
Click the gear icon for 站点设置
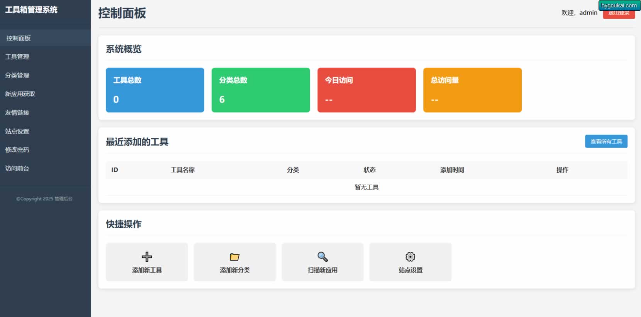point(410,257)
